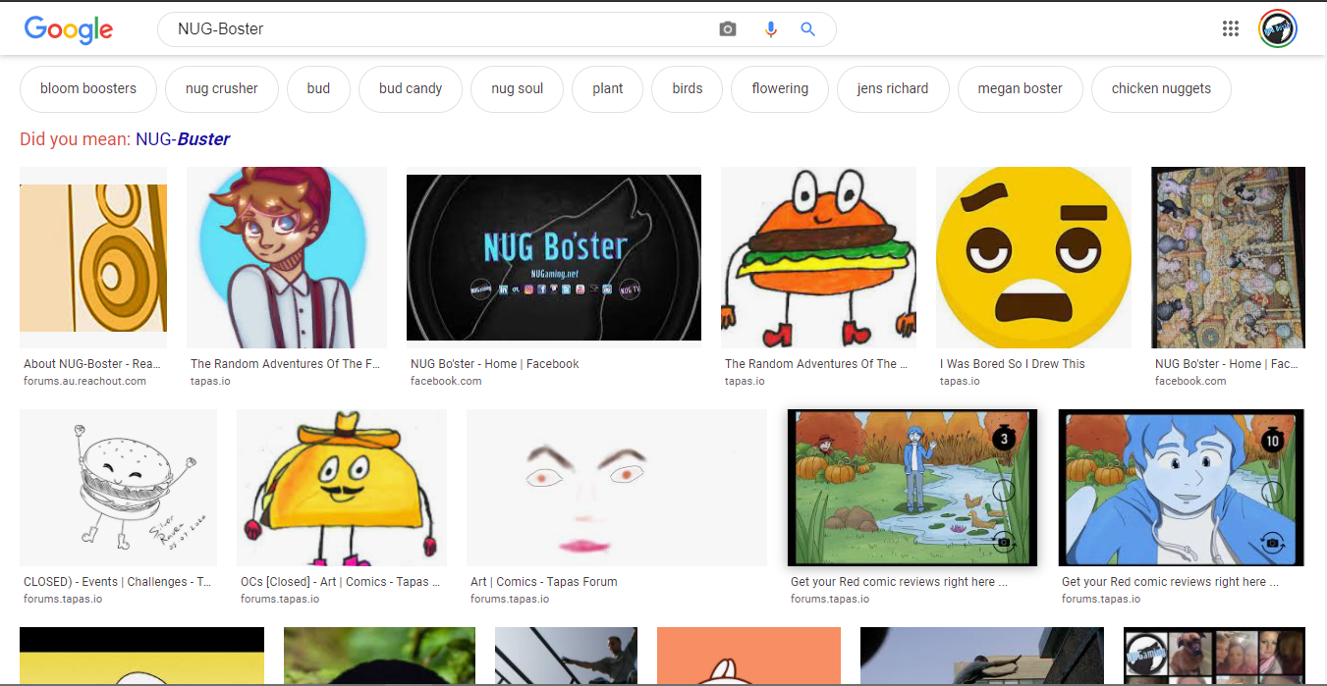Screen dimensions: 1327x686
Task: Open the Google apps grid
Action: click(x=1231, y=28)
